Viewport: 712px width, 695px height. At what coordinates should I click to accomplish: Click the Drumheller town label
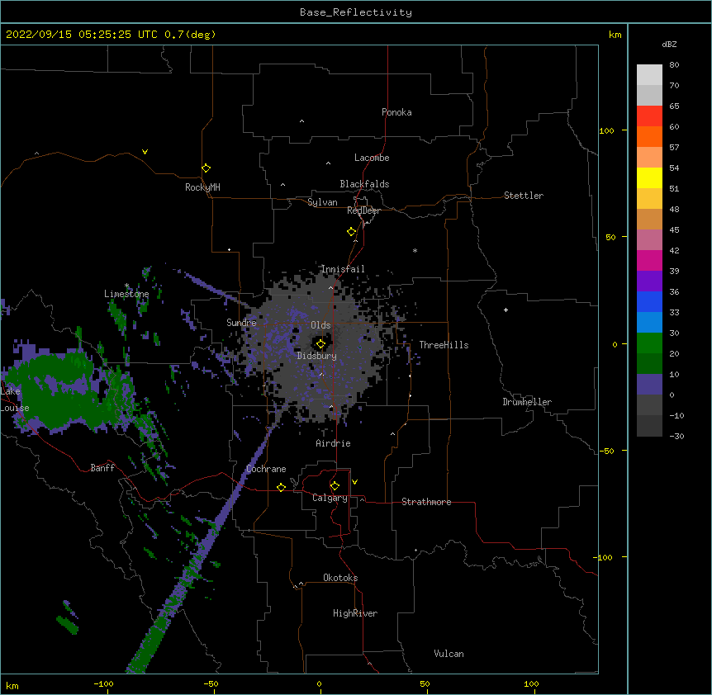(527, 402)
